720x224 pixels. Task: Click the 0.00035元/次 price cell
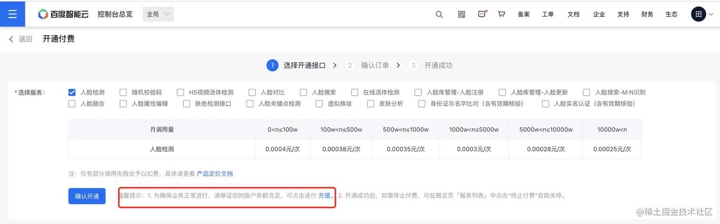406,149
